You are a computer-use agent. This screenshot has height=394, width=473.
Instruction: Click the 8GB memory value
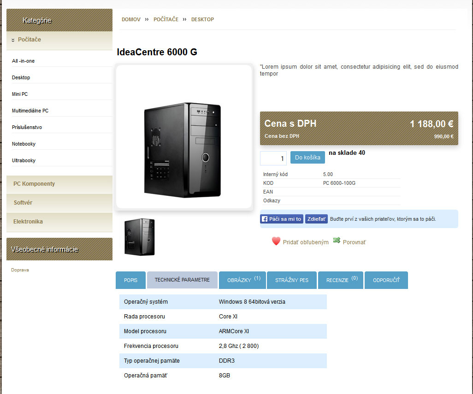pyautogui.click(x=225, y=376)
